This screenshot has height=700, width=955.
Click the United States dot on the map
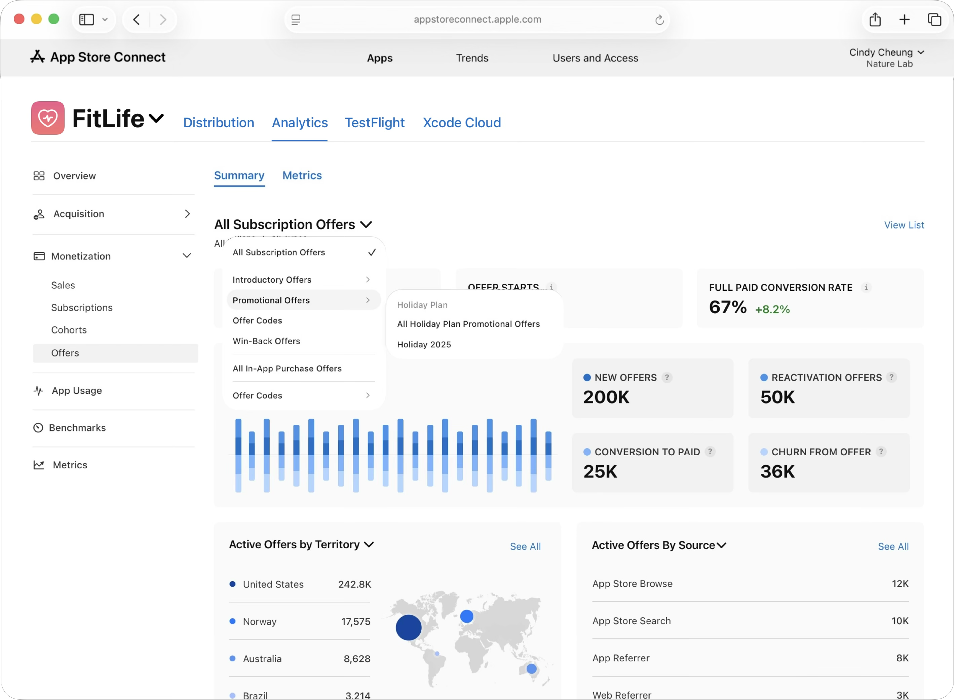409,628
